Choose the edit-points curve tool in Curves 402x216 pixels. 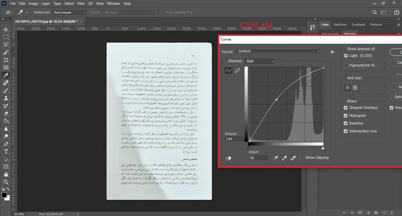(x=228, y=71)
